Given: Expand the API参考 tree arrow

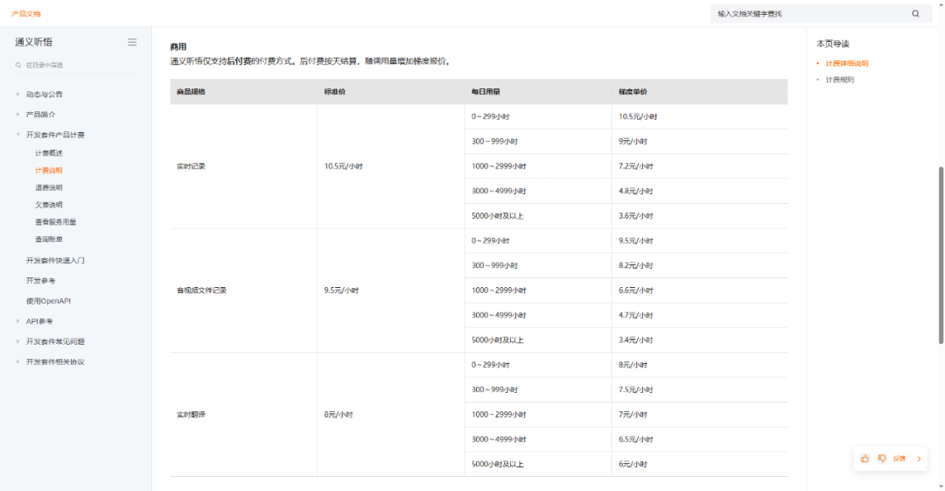Looking at the screenshot, I should pos(17,321).
